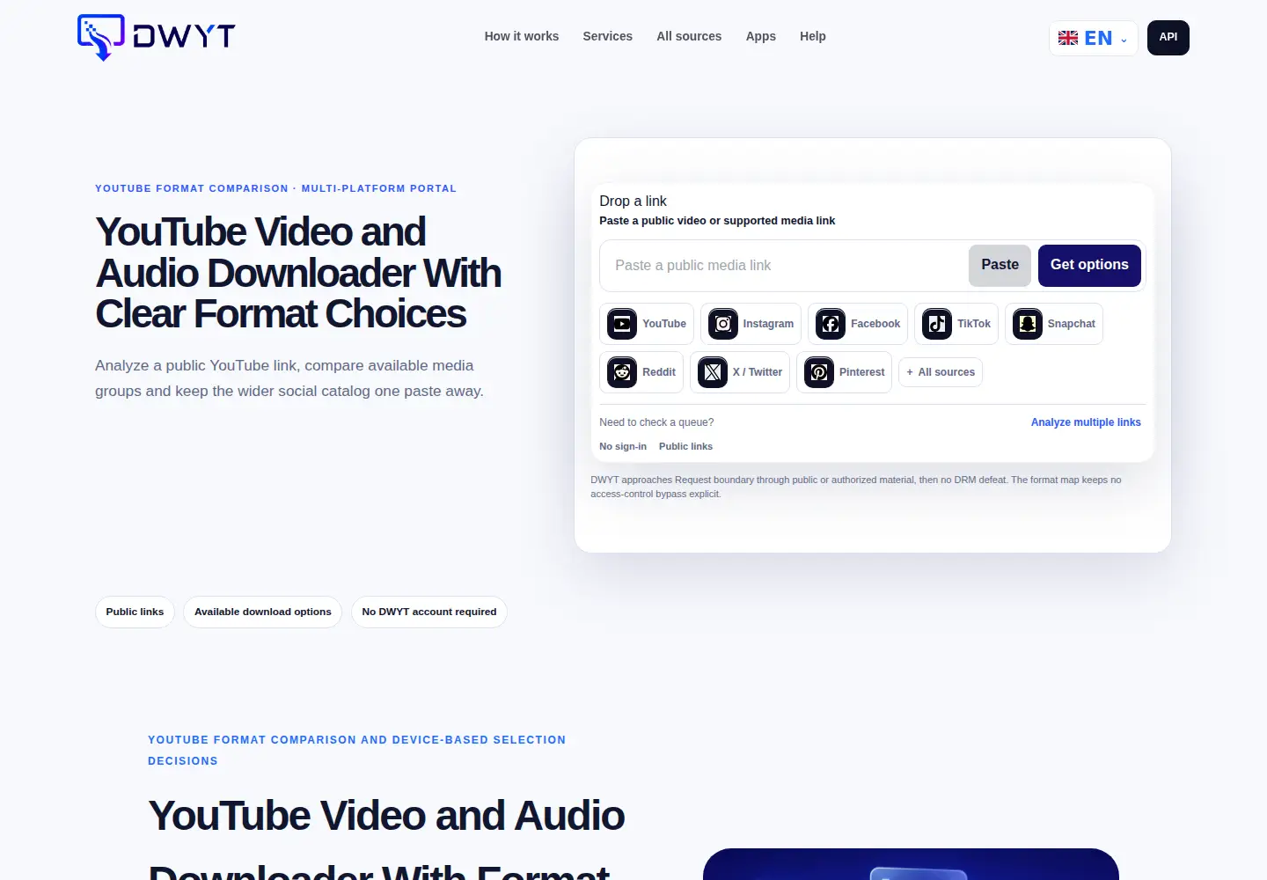Click the Need to check a queue? text
This screenshot has height=880, width=1267.
[x=656, y=422]
